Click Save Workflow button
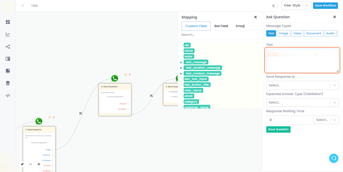Image resolution: width=343 pixels, height=172 pixels. 326,5
